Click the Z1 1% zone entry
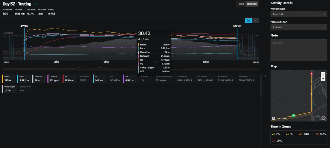This screenshot has width=330, height=148. 276,134
